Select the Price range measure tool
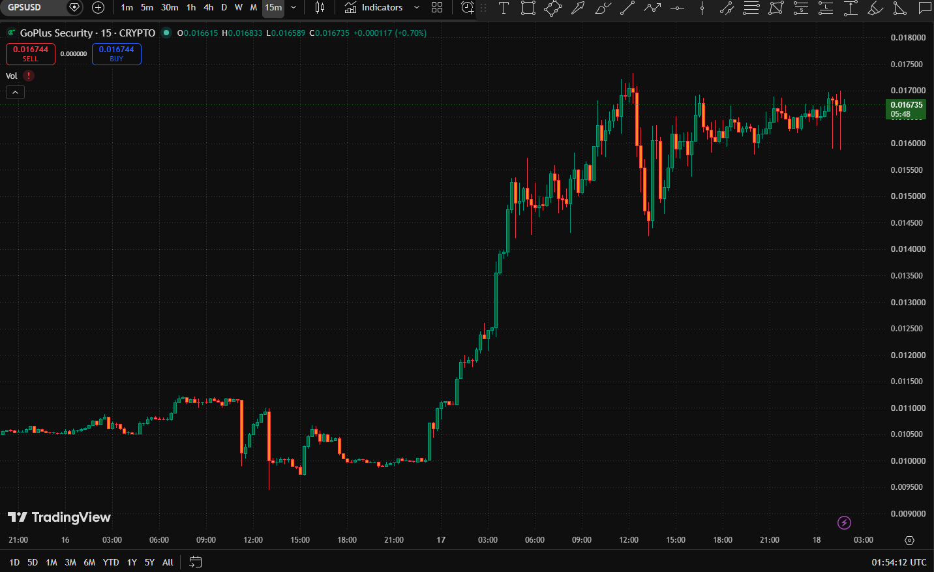Screen dimensions: 934x572 point(851,8)
